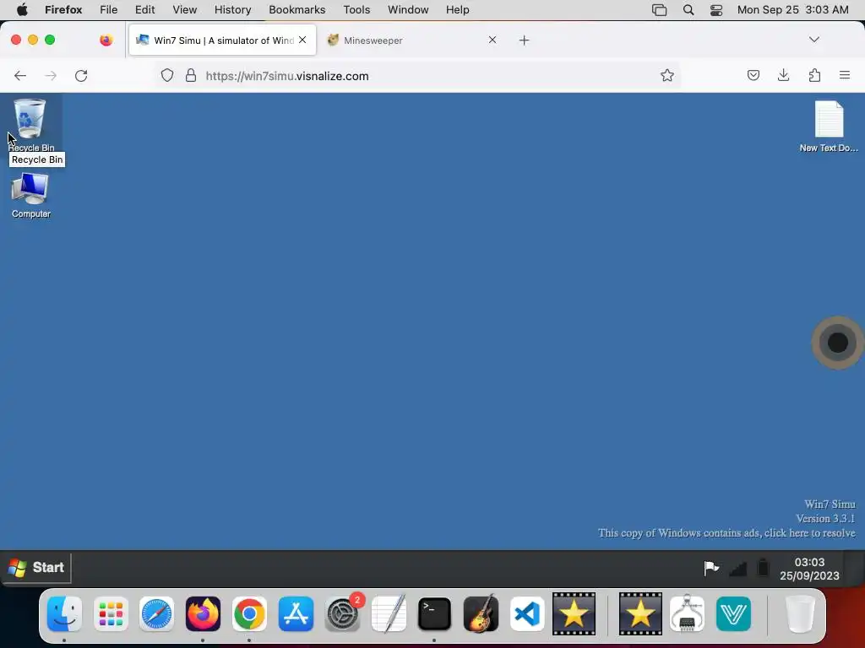Viewport: 865px width, 648px height.
Task: Close the Minesweeper tab
Action: [492, 40]
